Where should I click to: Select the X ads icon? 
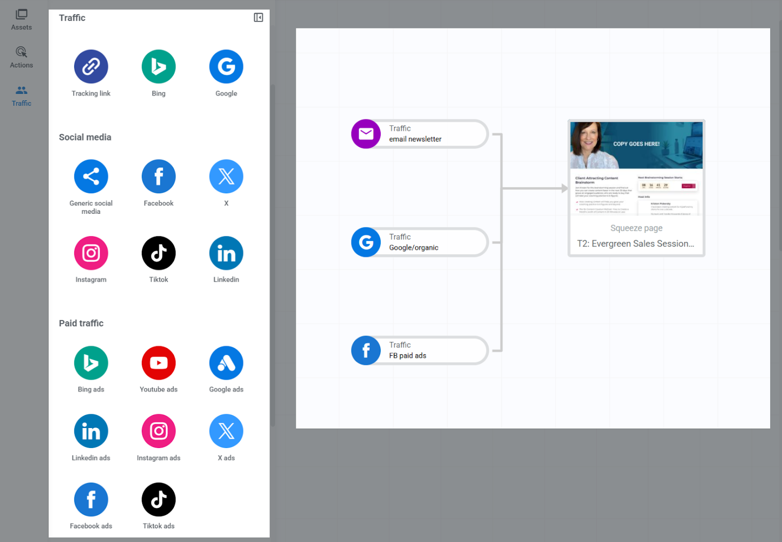click(x=226, y=431)
